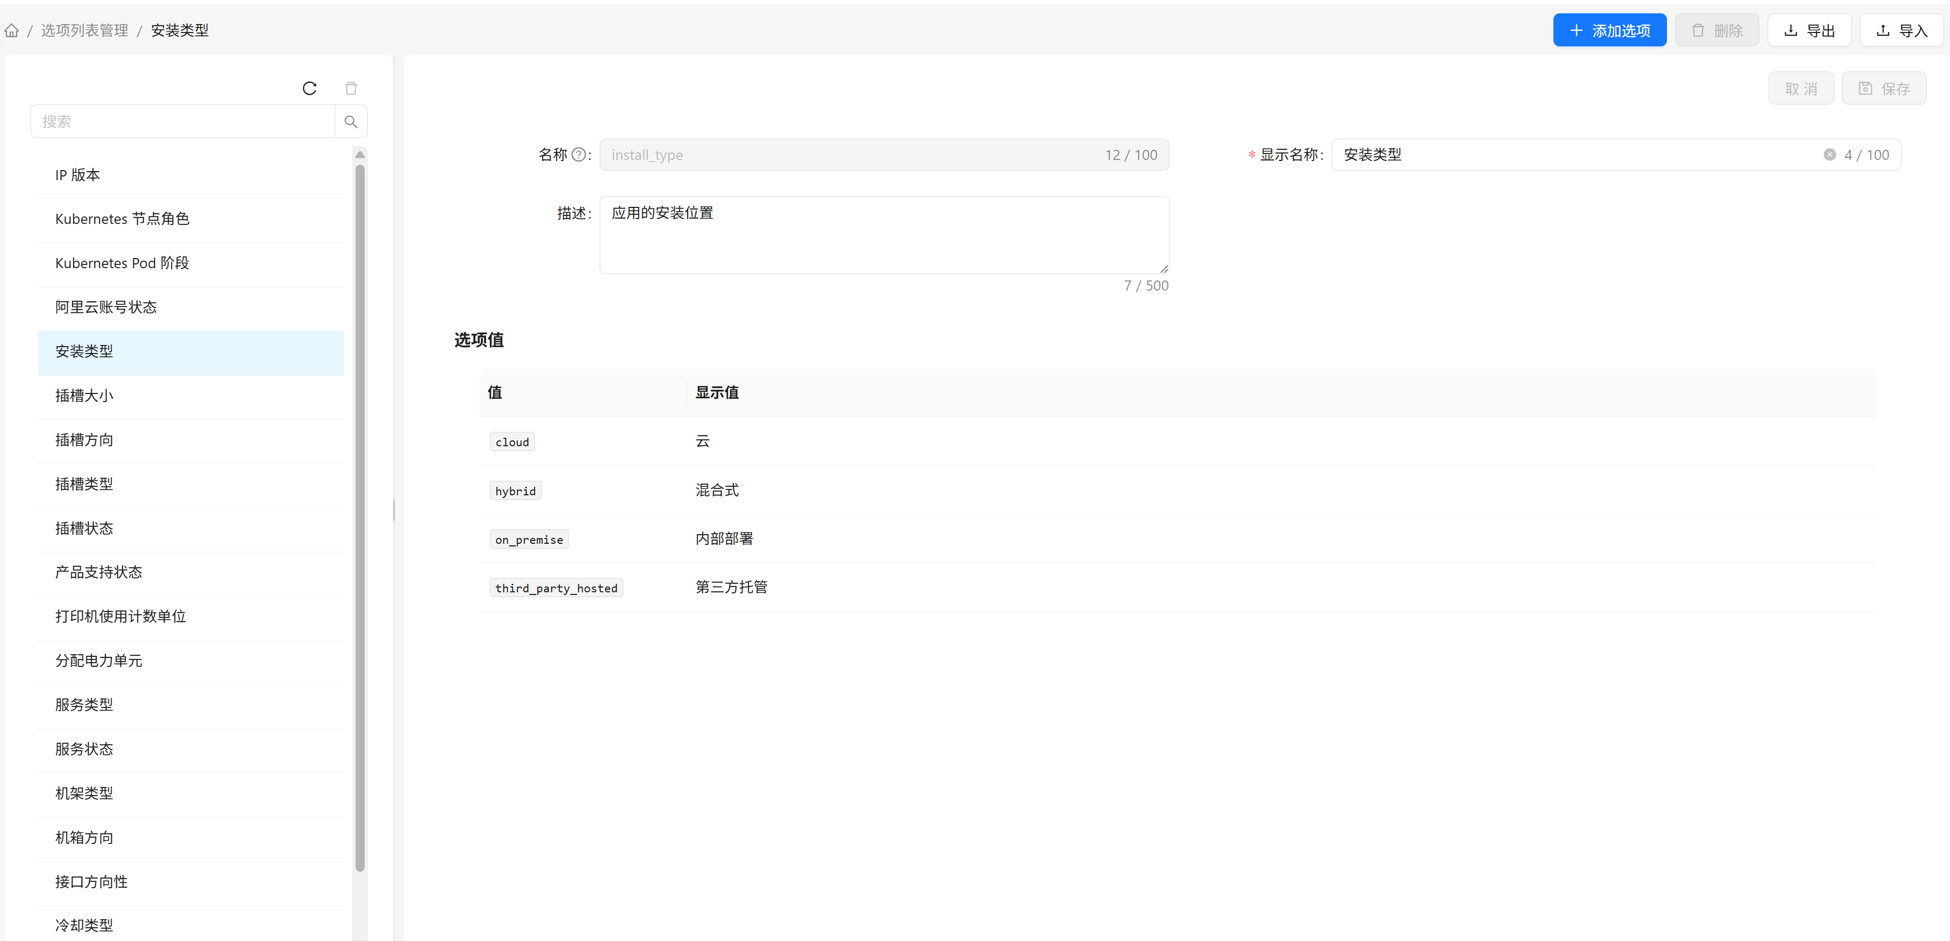This screenshot has height=941, width=1950.
Task: Click the hybrid value tag
Action: coord(515,490)
